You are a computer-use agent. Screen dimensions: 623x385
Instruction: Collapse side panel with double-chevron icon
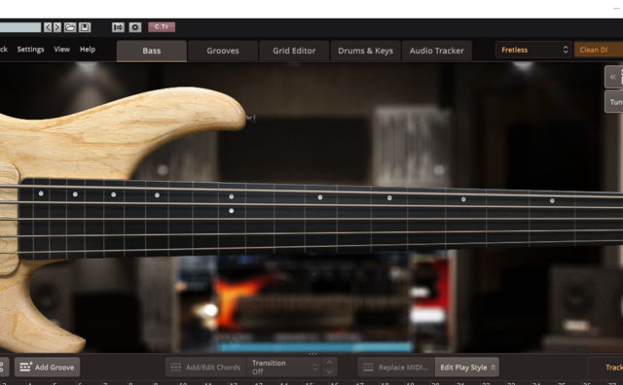(x=613, y=77)
